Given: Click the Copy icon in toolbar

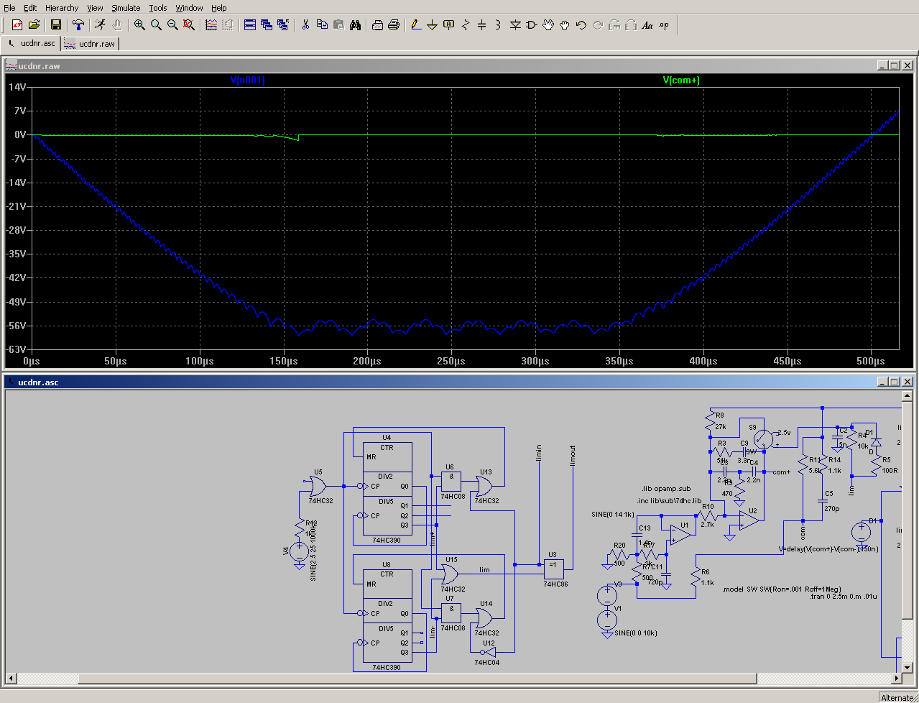Looking at the screenshot, I should tap(322, 24).
